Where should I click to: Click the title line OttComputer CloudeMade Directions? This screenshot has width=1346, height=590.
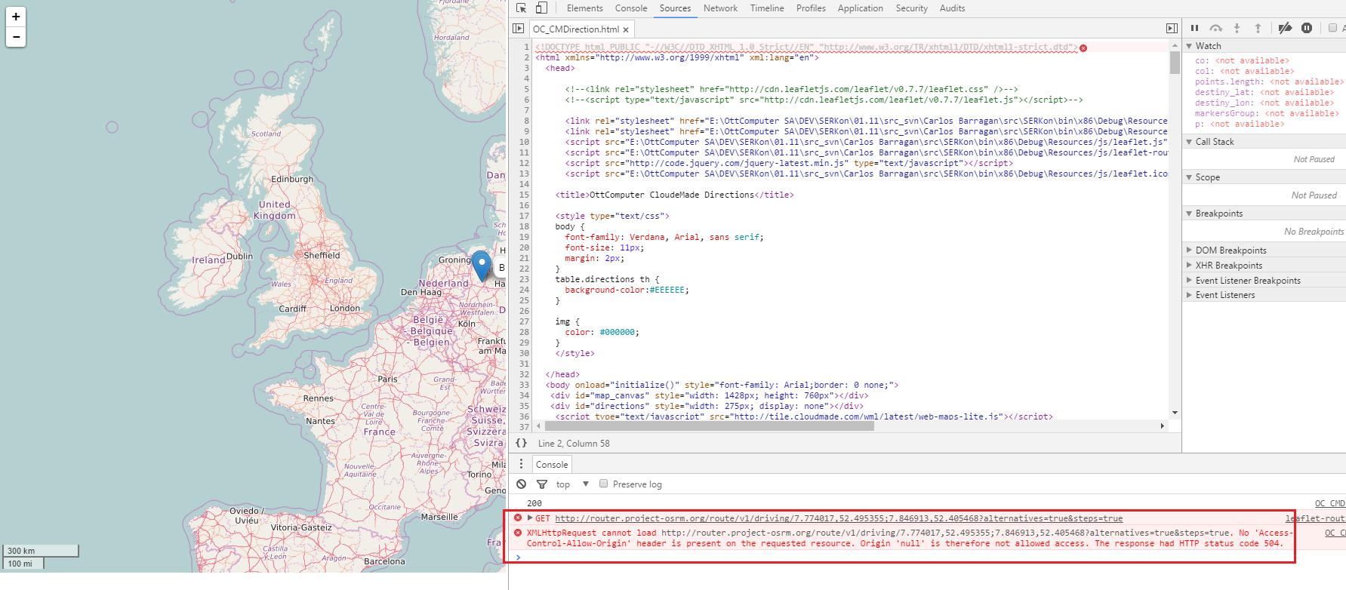click(x=675, y=195)
